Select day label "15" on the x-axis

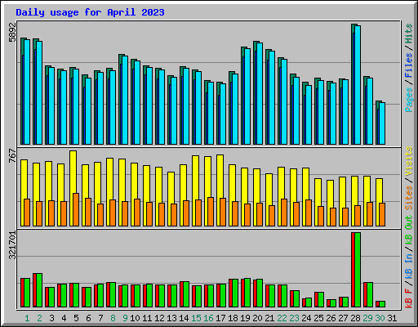pyautogui.click(x=196, y=318)
